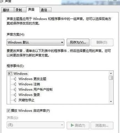Click speaker icon beside 关键性停止

point(15,100)
